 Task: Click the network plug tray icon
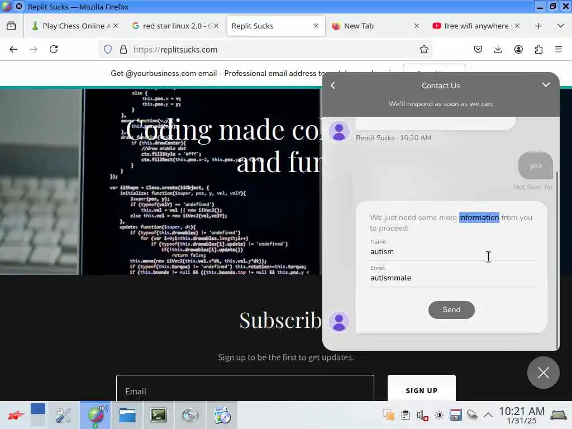tap(472, 415)
